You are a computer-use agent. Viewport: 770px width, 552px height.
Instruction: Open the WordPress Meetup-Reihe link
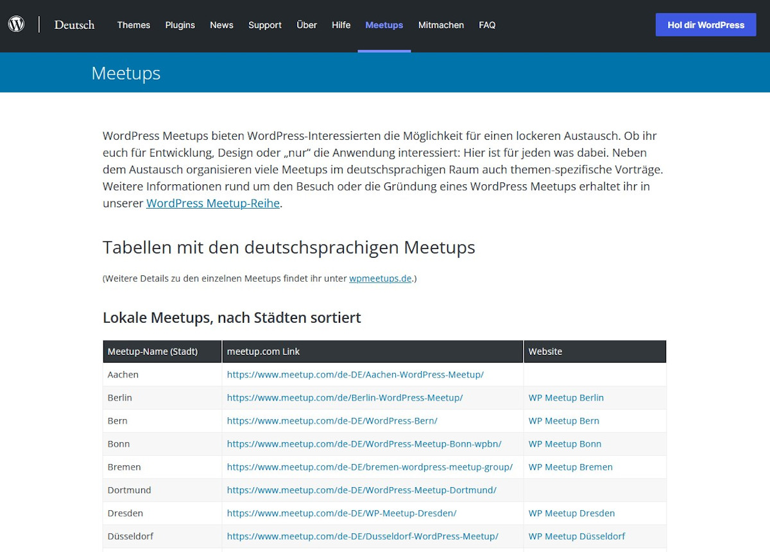213,203
